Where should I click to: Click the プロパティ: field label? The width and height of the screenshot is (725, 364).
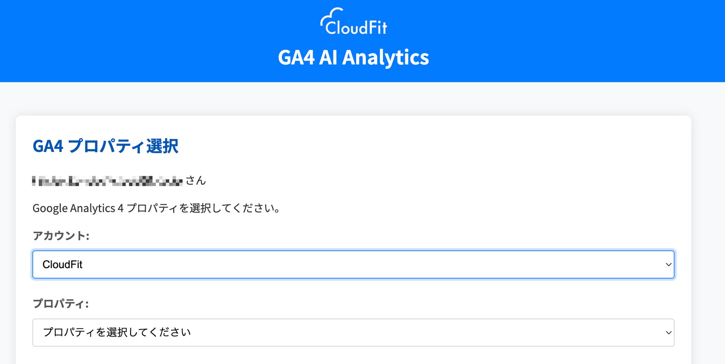click(x=61, y=303)
